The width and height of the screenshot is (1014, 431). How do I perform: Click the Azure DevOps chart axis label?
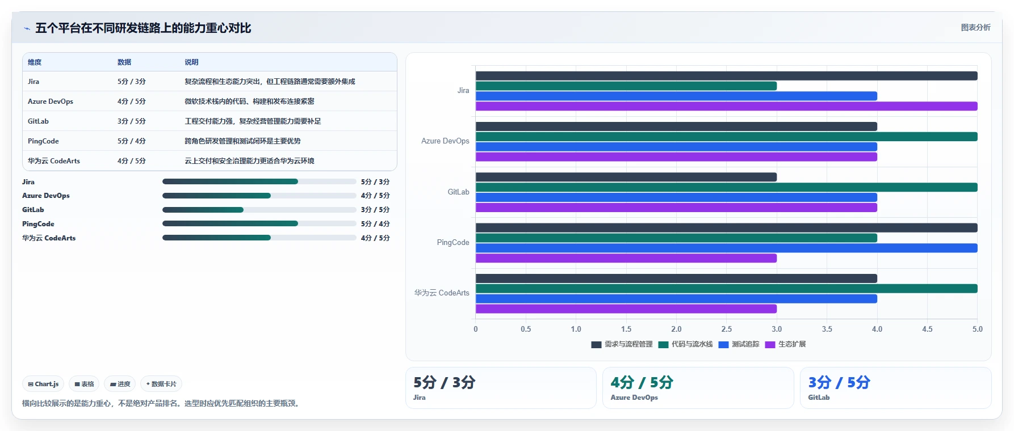[445, 141]
